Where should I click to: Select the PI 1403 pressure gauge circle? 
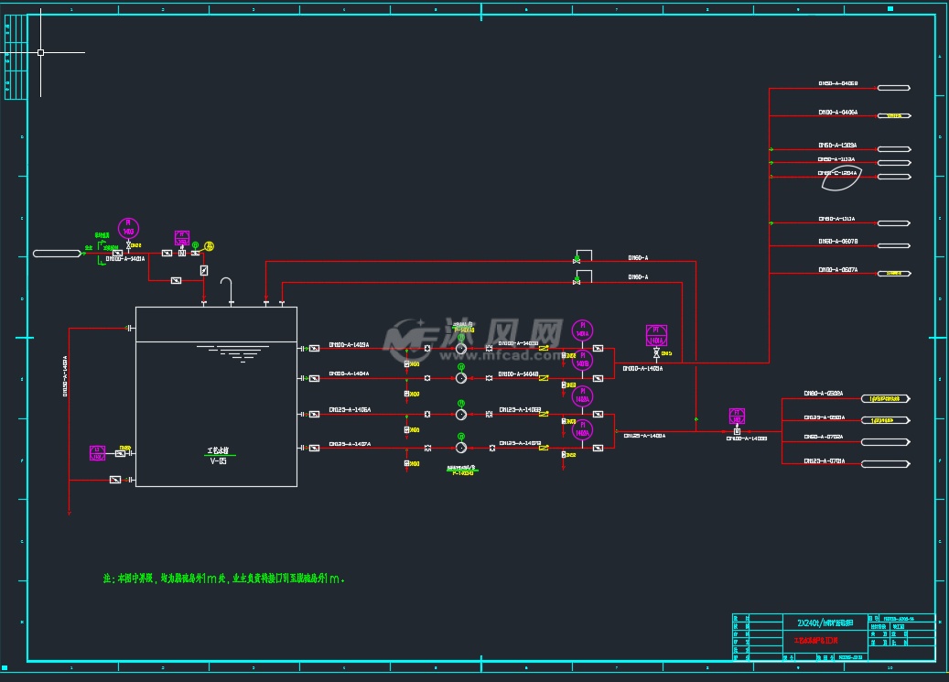tap(128, 228)
